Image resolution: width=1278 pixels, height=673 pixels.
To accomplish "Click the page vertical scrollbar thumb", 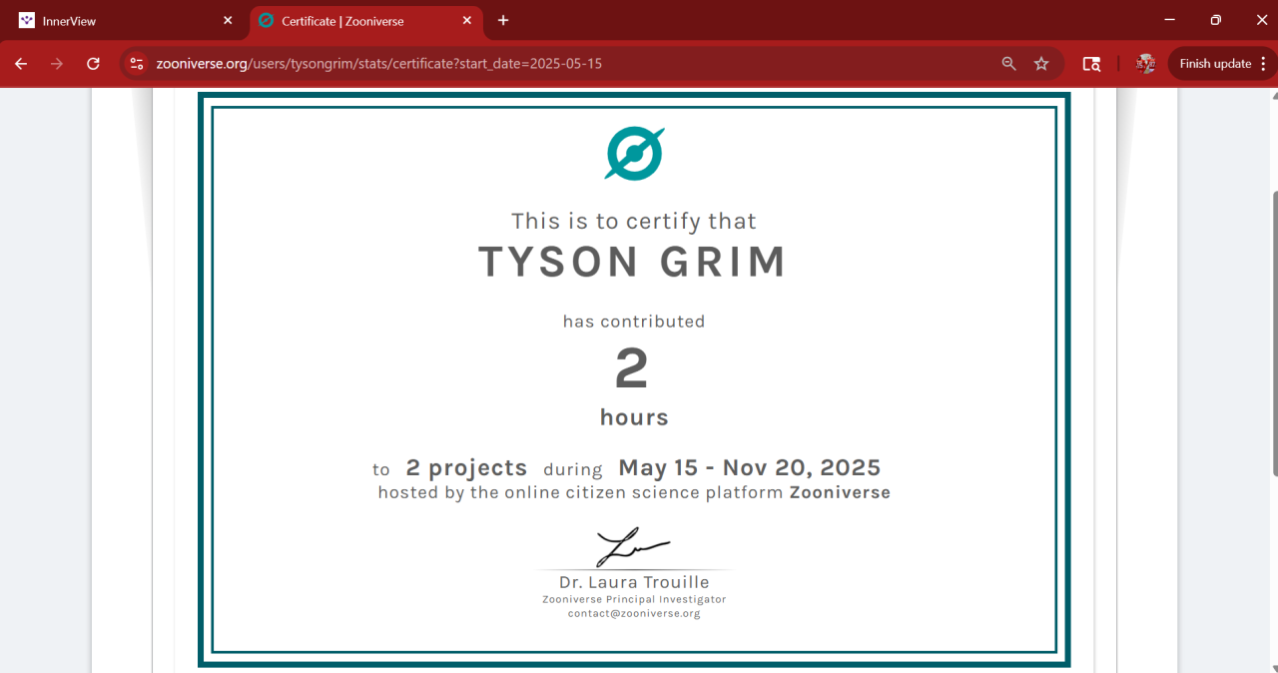I will tap(1274, 335).
